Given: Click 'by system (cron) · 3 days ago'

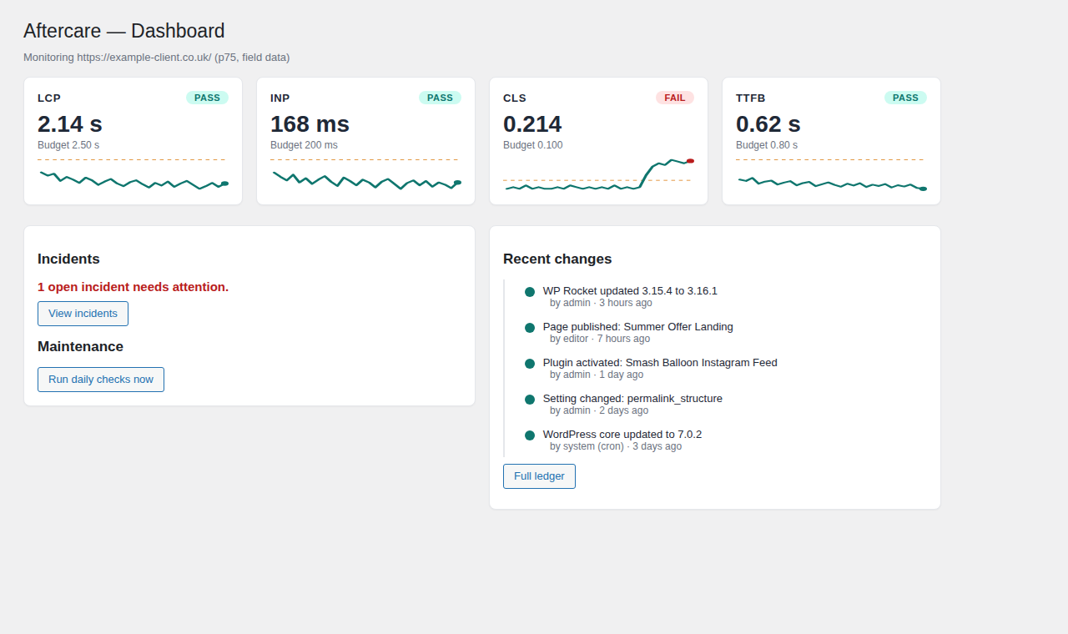Looking at the screenshot, I should click(x=616, y=446).
